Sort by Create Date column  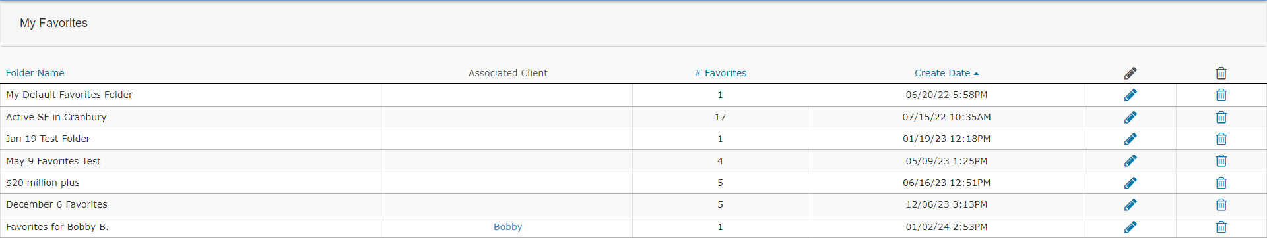[x=942, y=73]
